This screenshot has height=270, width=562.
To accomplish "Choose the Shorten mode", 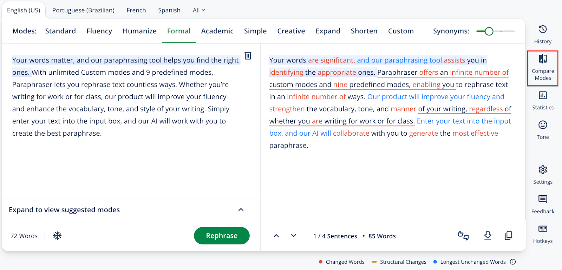I will point(364,31).
